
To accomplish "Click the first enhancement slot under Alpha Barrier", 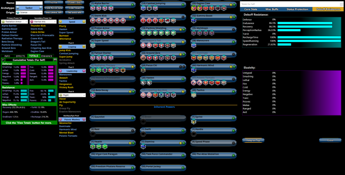I will tap(93, 8).
